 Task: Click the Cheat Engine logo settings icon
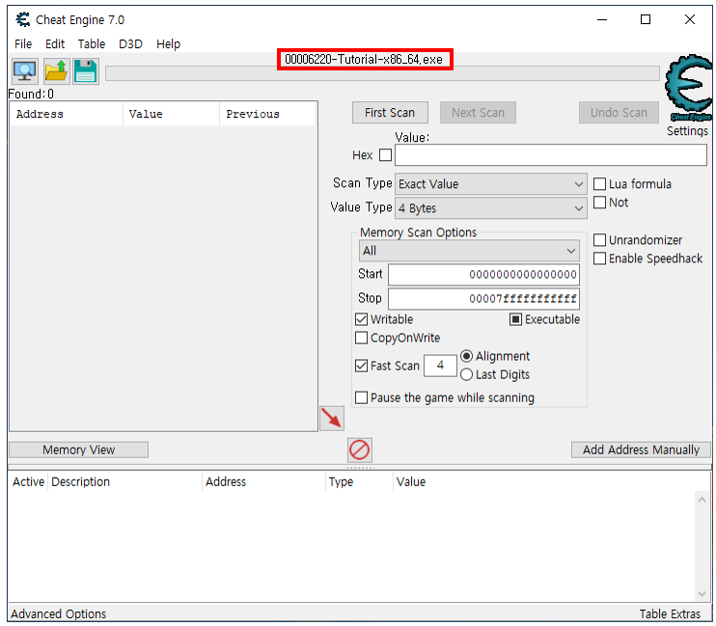(688, 88)
